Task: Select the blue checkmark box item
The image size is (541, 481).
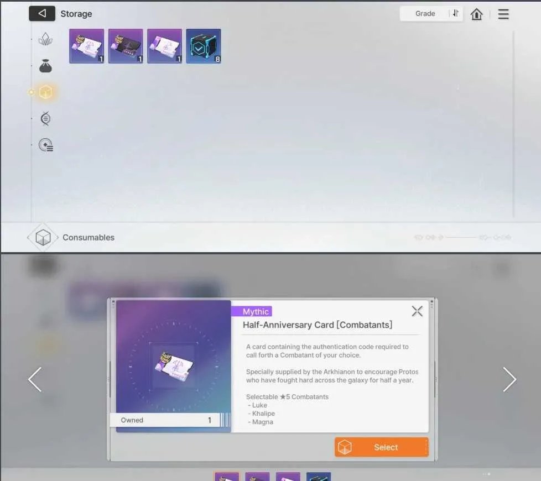Action: 204,46
